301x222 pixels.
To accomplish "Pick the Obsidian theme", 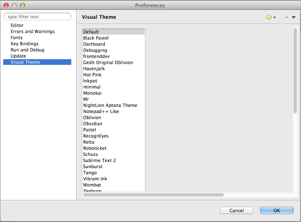I will [x=93, y=124].
